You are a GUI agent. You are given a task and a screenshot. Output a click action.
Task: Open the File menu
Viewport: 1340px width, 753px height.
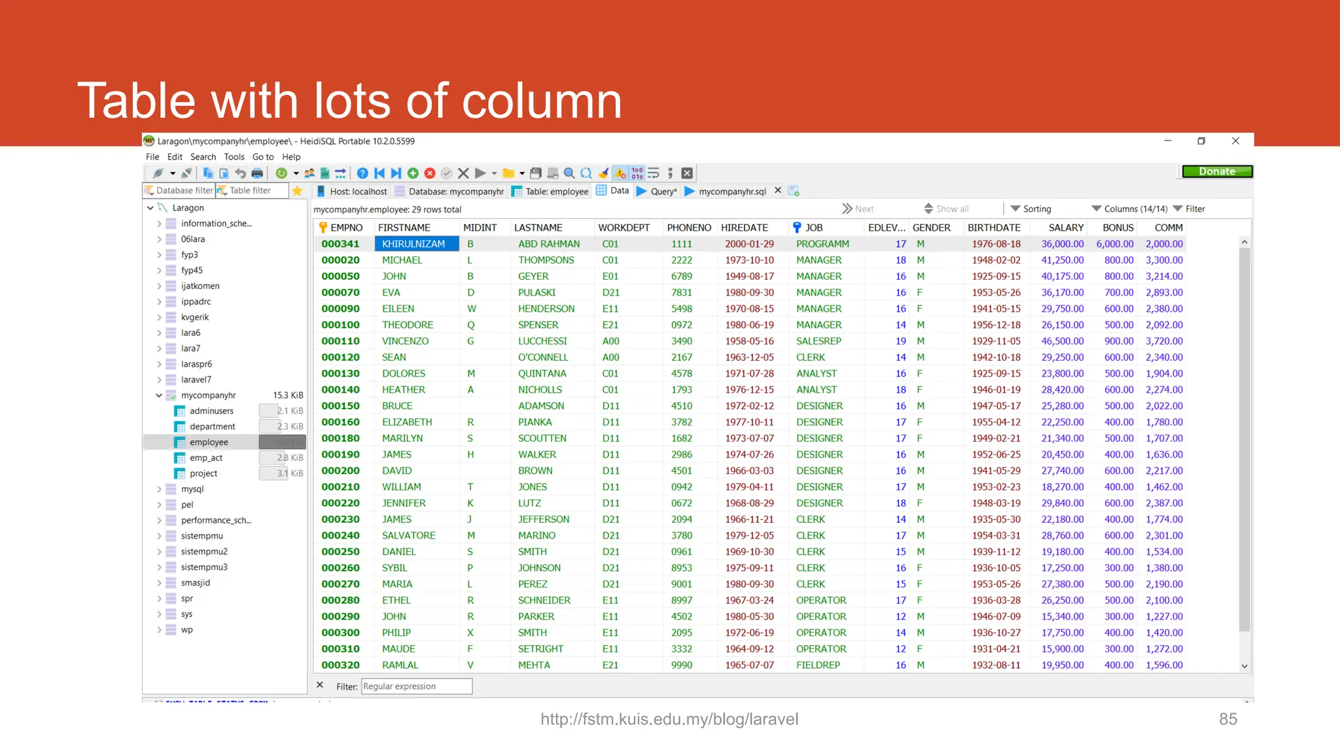152,157
